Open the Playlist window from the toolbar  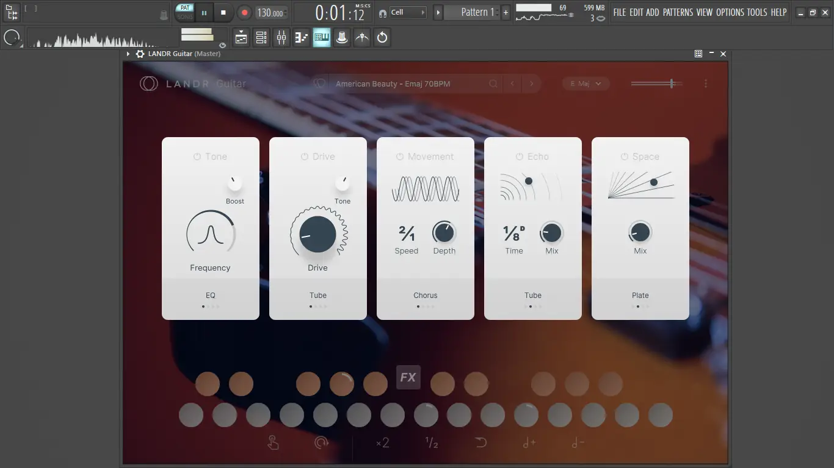pyautogui.click(x=241, y=38)
